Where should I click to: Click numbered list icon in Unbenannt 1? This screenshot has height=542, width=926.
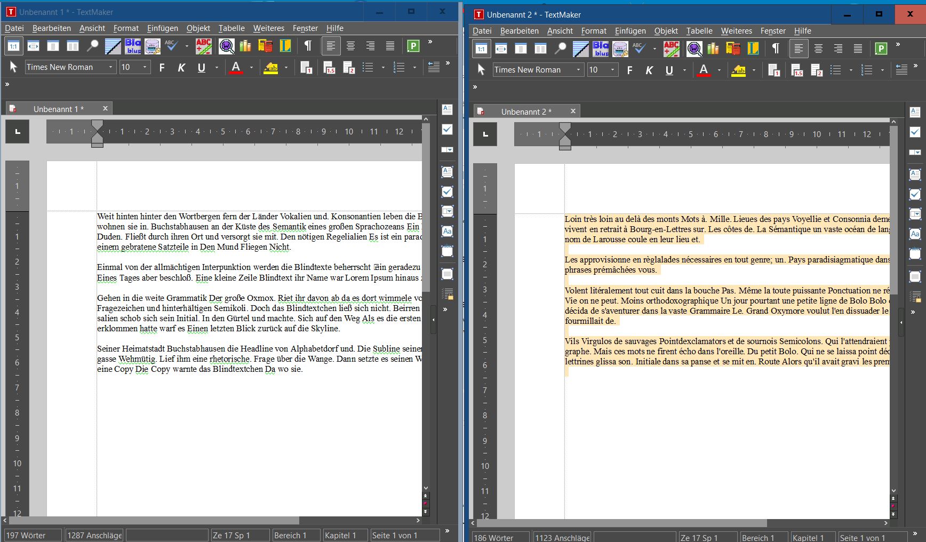[x=399, y=68]
